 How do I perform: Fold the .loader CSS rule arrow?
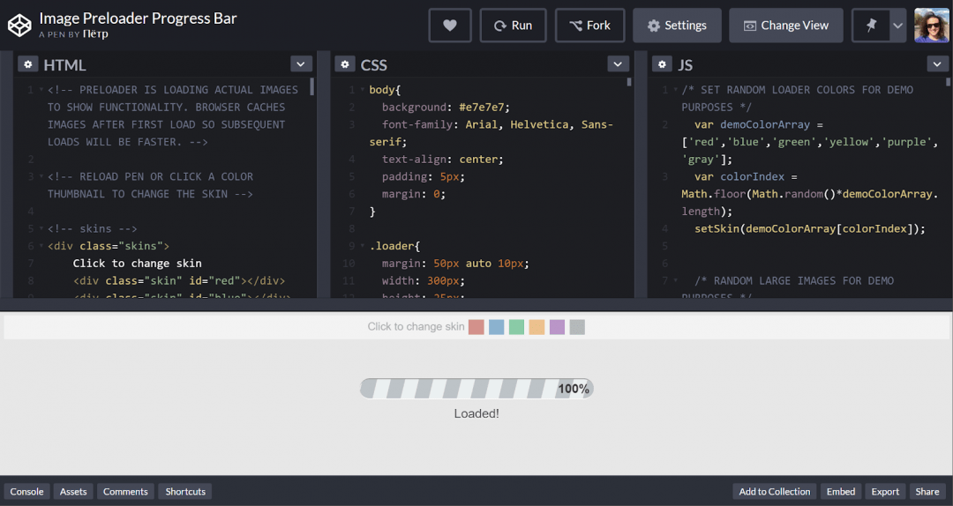click(x=363, y=246)
